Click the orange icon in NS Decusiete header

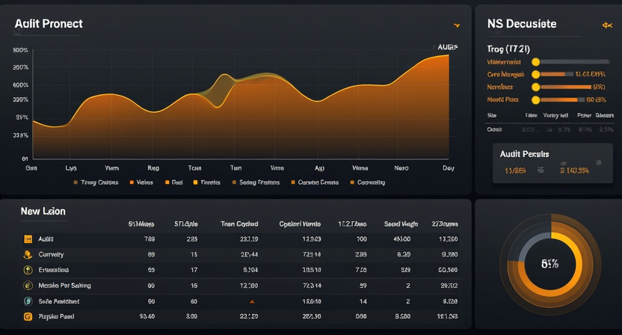(x=607, y=25)
